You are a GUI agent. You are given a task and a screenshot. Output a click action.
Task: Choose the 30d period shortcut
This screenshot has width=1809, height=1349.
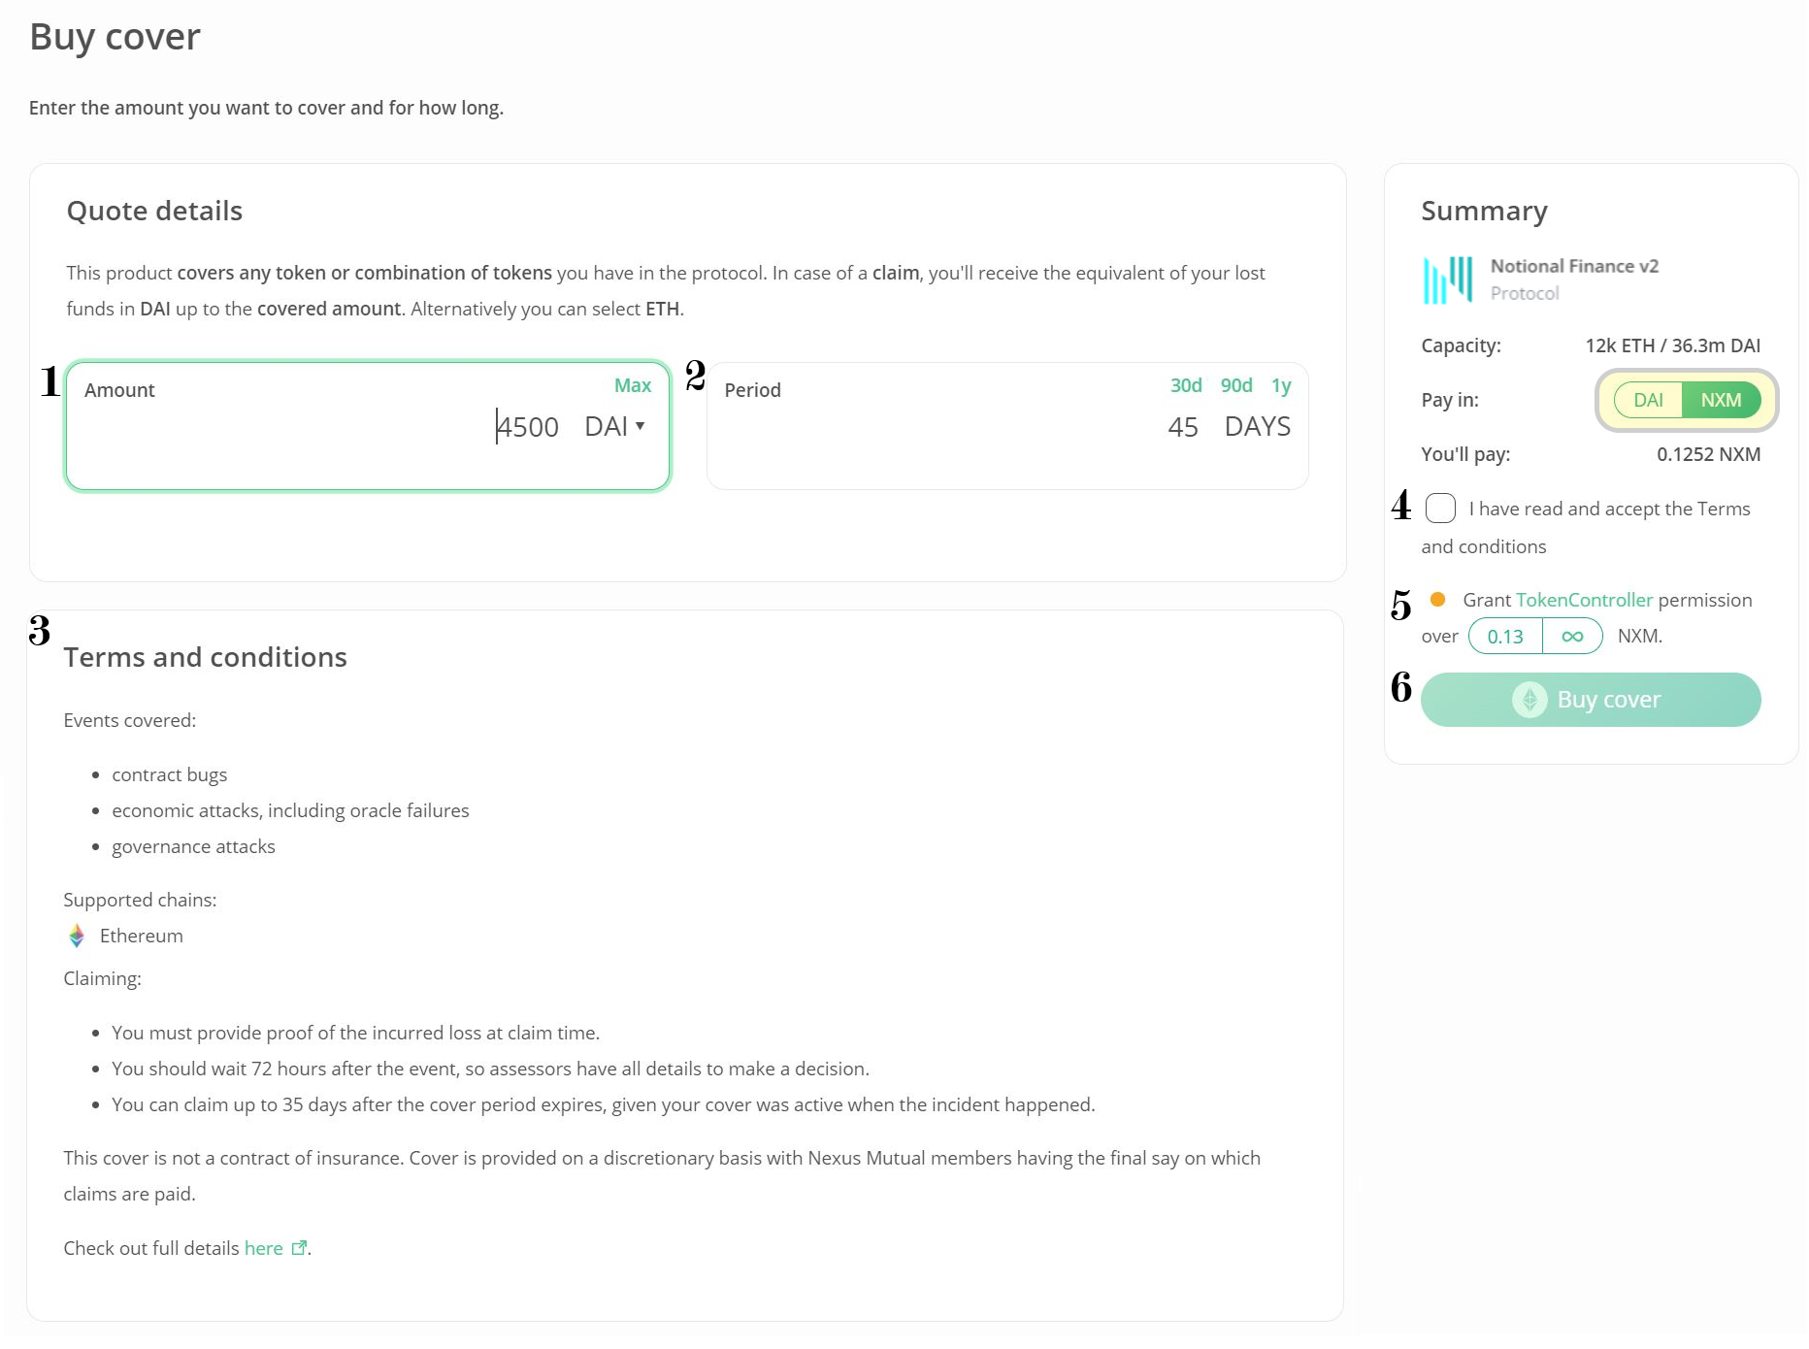pyautogui.click(x=1186, y=385)
